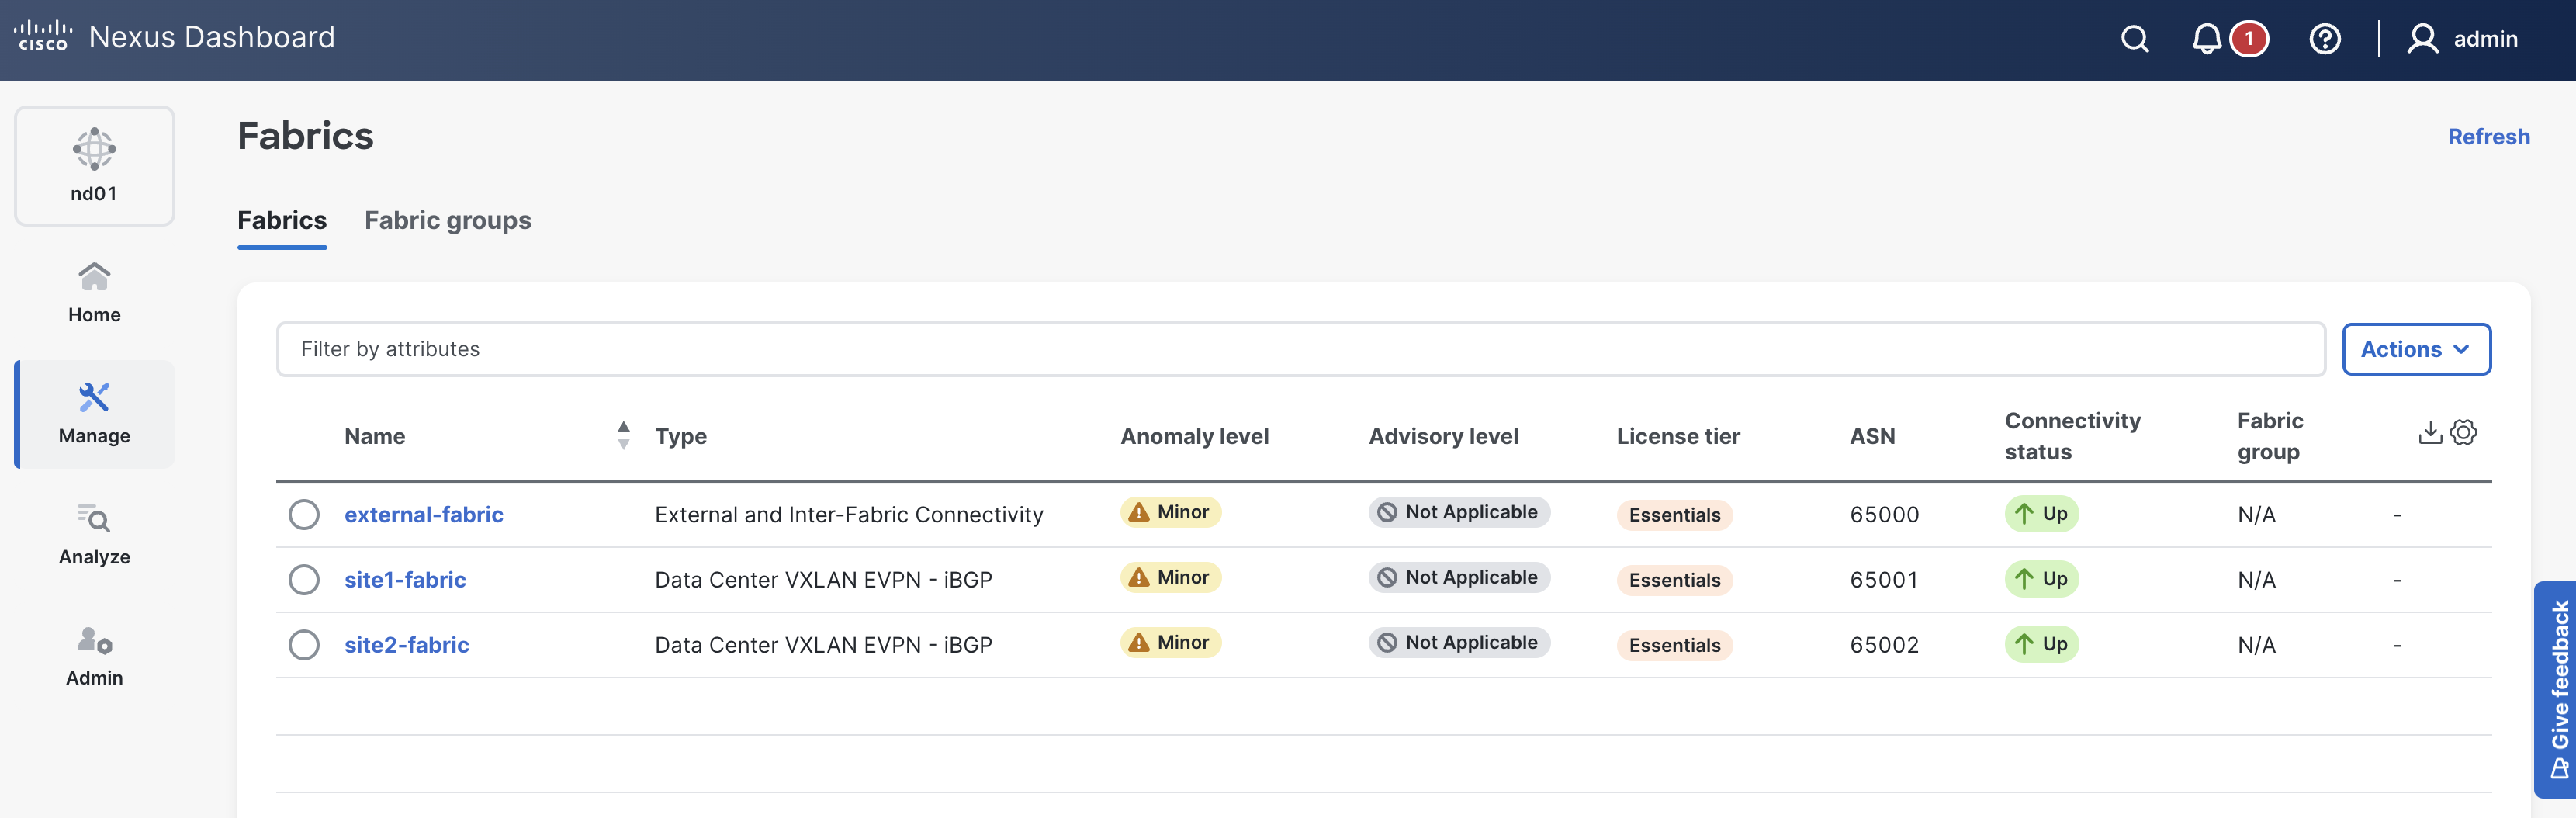
Task: Download the fabrics table data
Action: click(x=2429, y=432)
